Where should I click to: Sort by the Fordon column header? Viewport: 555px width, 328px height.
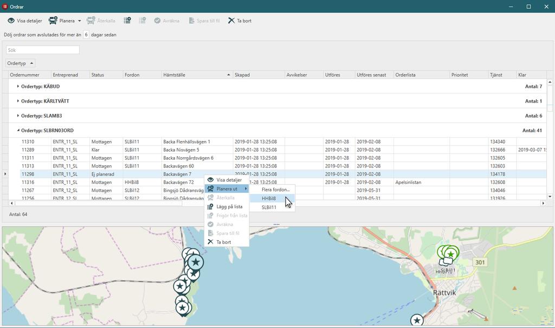(143, 75)
